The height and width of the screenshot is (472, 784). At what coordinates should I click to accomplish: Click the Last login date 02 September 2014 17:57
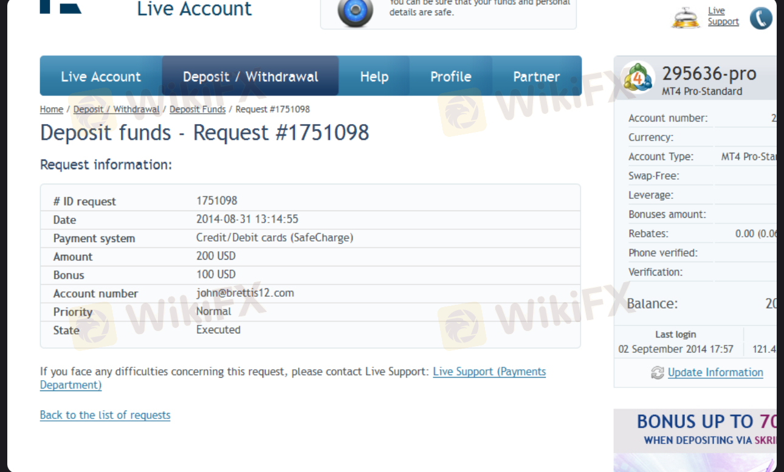click(676, 349)
